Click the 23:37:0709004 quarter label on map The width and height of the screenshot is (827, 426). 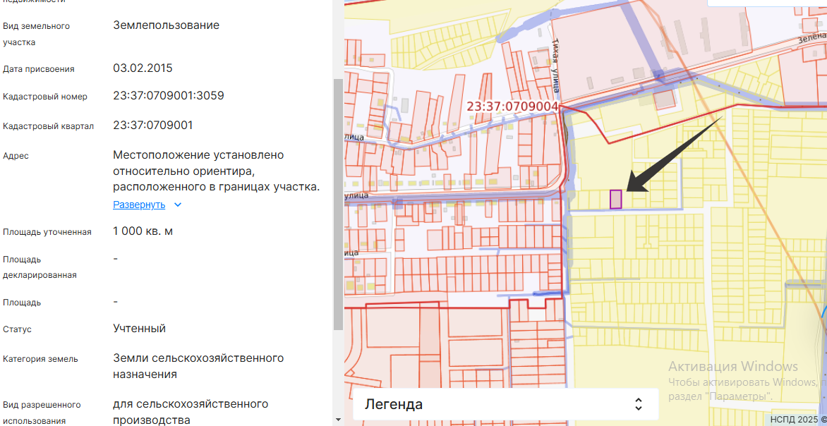tap(512, 107)
